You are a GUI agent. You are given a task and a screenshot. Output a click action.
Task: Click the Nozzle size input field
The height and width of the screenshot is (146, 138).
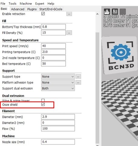(x=58, y=142)
